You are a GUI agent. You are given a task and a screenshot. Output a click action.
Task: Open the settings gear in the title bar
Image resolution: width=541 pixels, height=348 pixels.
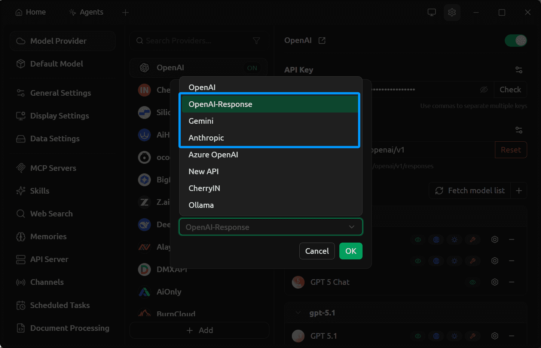(452, 12)
